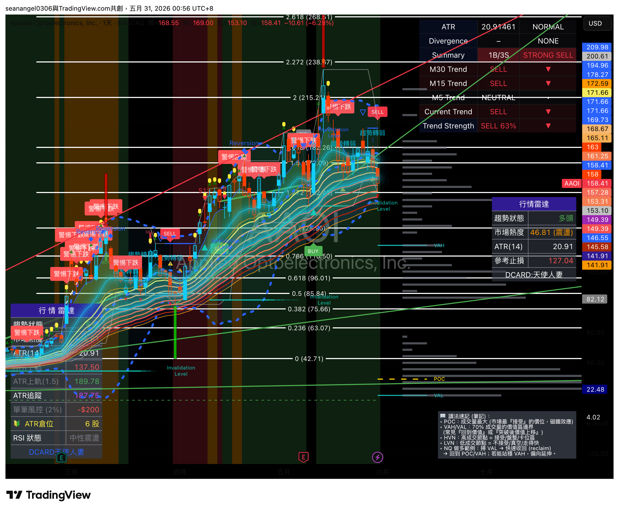Click the 市場熱度 46.81 (震盪) value

(x=552, y=232)
